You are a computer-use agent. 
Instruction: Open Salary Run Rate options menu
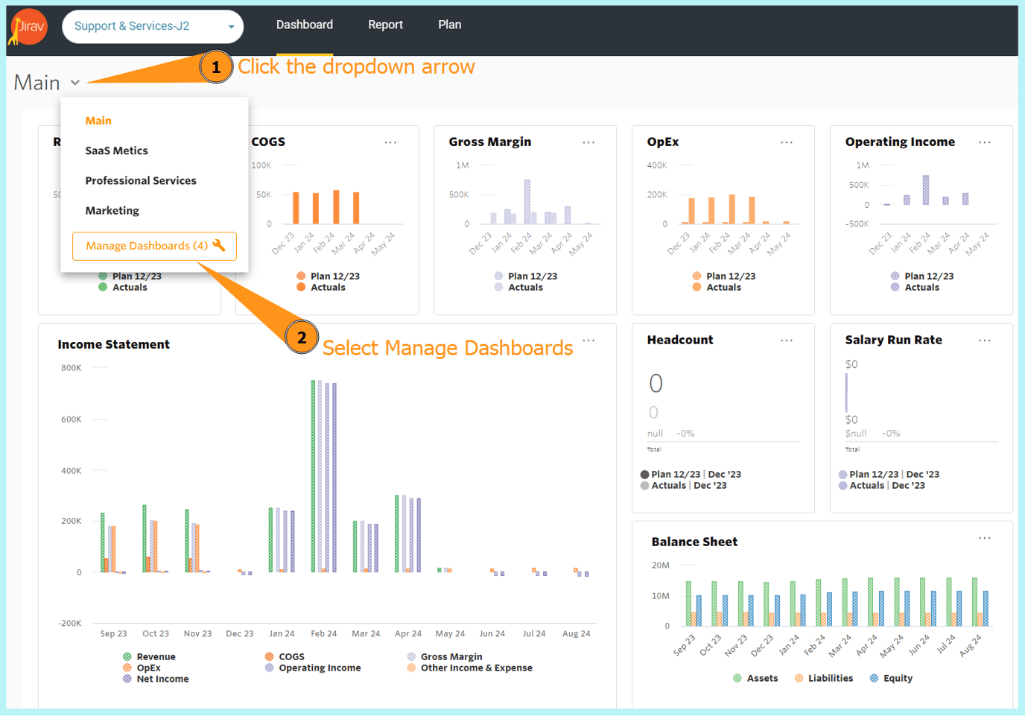coord(985,340)
